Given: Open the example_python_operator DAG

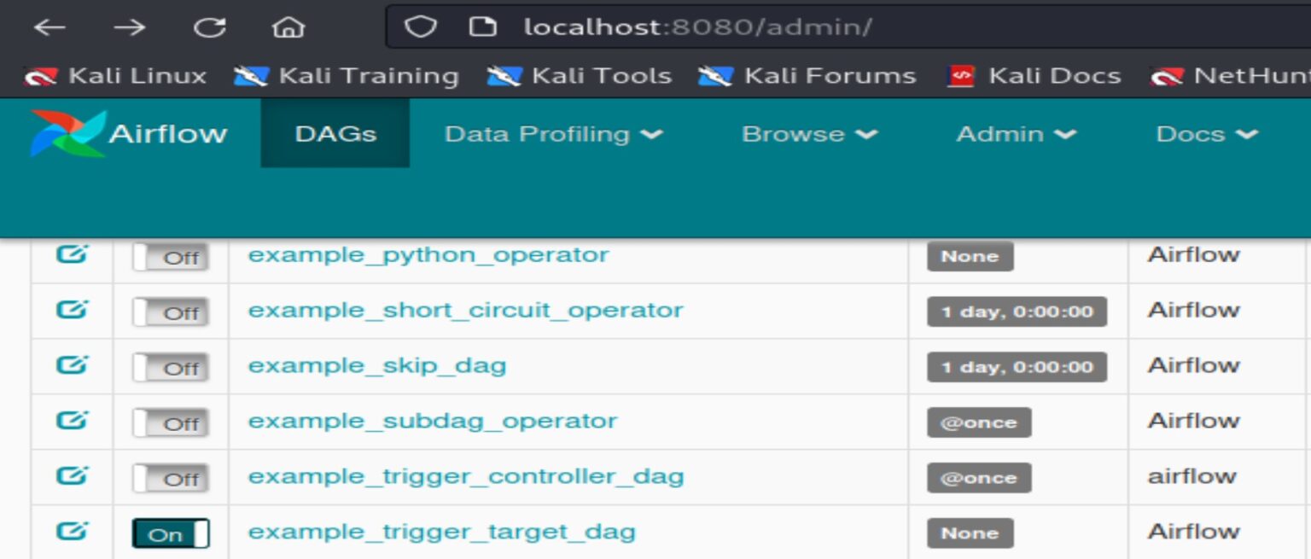Looking at the screenshot, I should tap(427, 254).
